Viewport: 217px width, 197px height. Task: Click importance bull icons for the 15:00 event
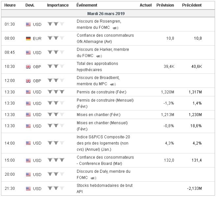55,160
